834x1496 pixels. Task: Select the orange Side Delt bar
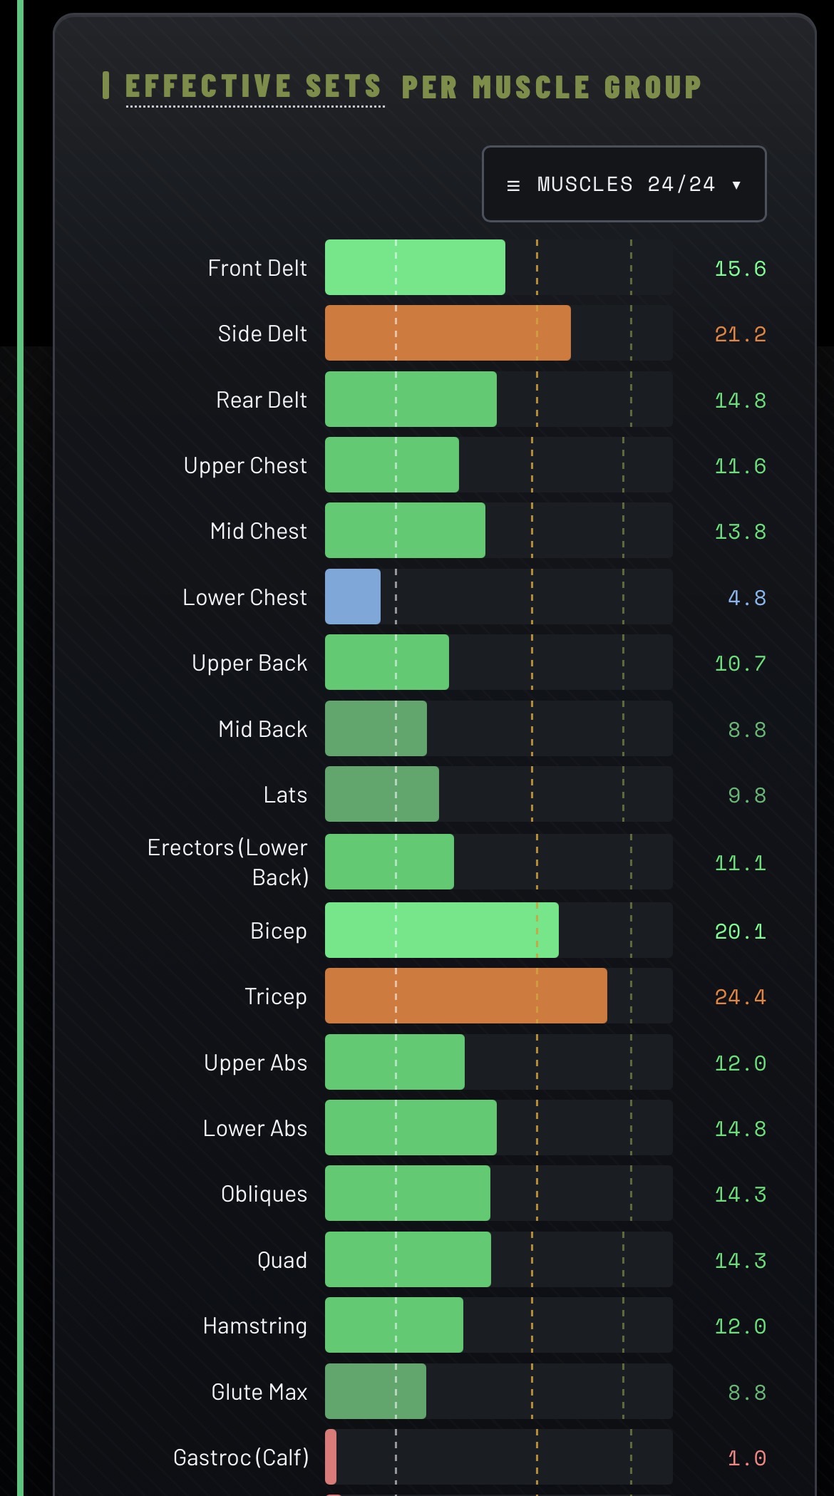pos(448,334)
